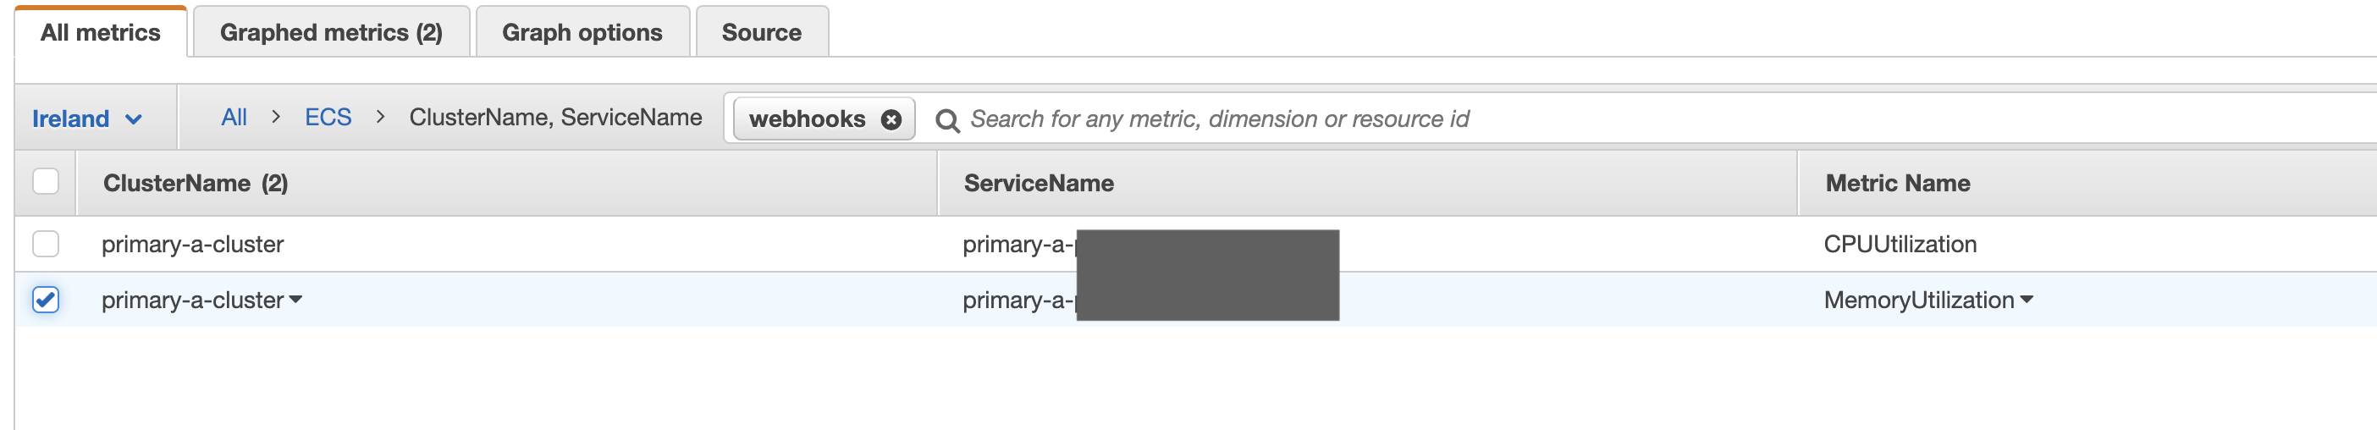
Task: Go to the All breadcrumb link
Action: pos(234,117)
